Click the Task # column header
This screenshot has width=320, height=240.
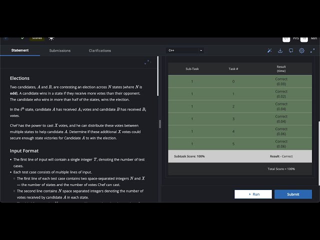[x=233, y=69]
